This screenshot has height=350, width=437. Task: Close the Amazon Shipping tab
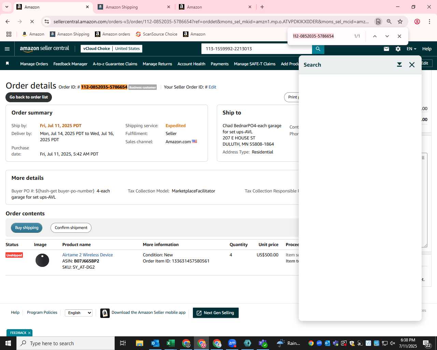169,7
